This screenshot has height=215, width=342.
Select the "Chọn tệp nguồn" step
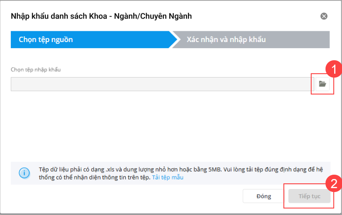pyautogui.click(x=46, y=40)
